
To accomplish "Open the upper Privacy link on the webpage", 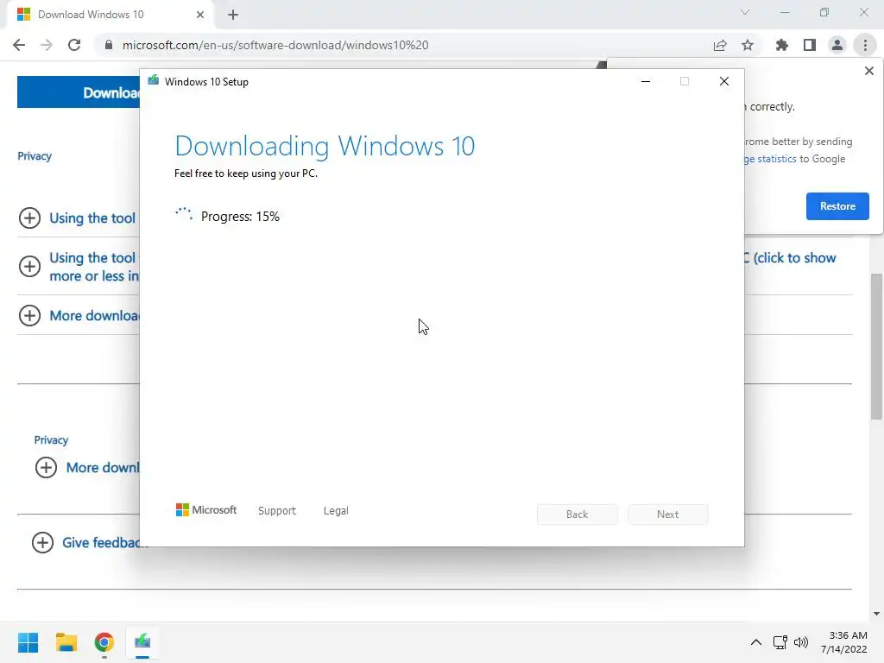I will coord(35,156).
